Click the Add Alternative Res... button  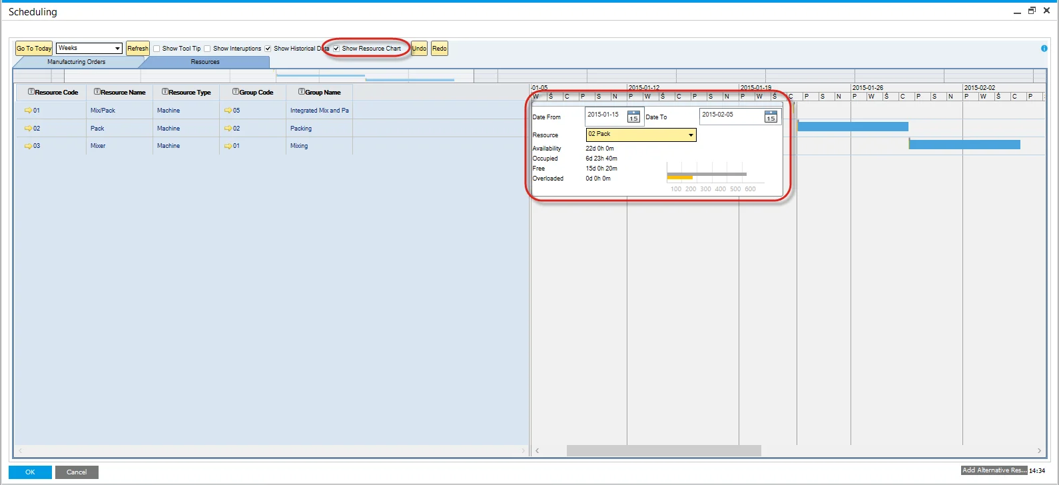click(994, 470)
